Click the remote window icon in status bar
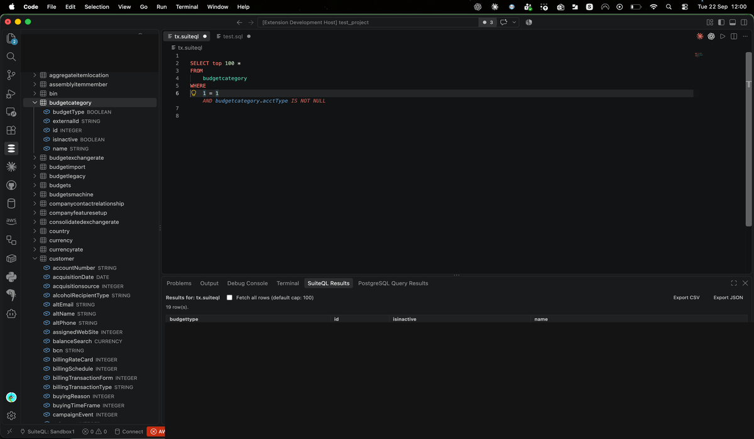The height and width of the screenshot is (439, 754). pyautogui.click(x=9, y=431)
